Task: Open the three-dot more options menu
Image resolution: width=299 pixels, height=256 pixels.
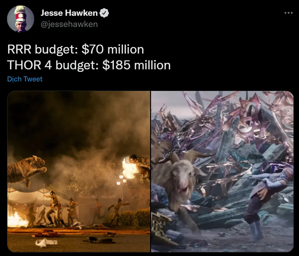Action: click(288, 13)
